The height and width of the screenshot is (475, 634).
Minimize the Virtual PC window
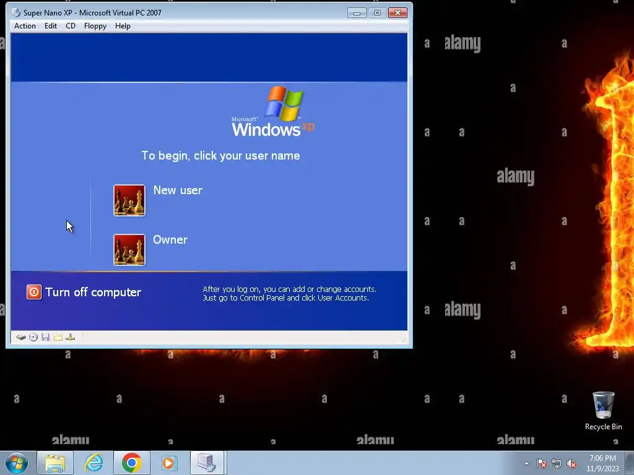click(x=357, y=13)
